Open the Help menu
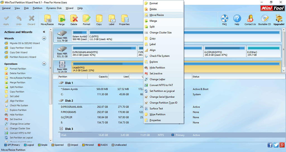The width and height of the screenshot is (286, 152). pyautogui.click(x=80, y=8)
